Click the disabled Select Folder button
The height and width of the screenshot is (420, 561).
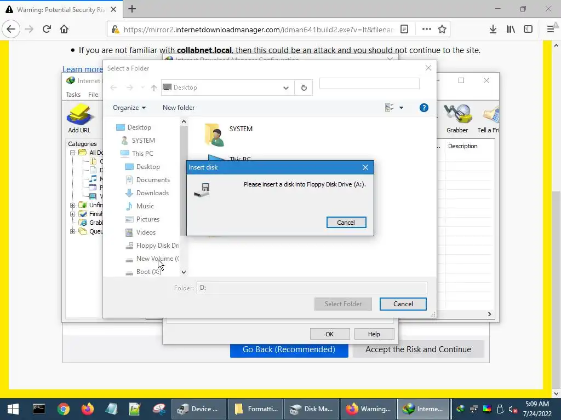tap(343, 304)
